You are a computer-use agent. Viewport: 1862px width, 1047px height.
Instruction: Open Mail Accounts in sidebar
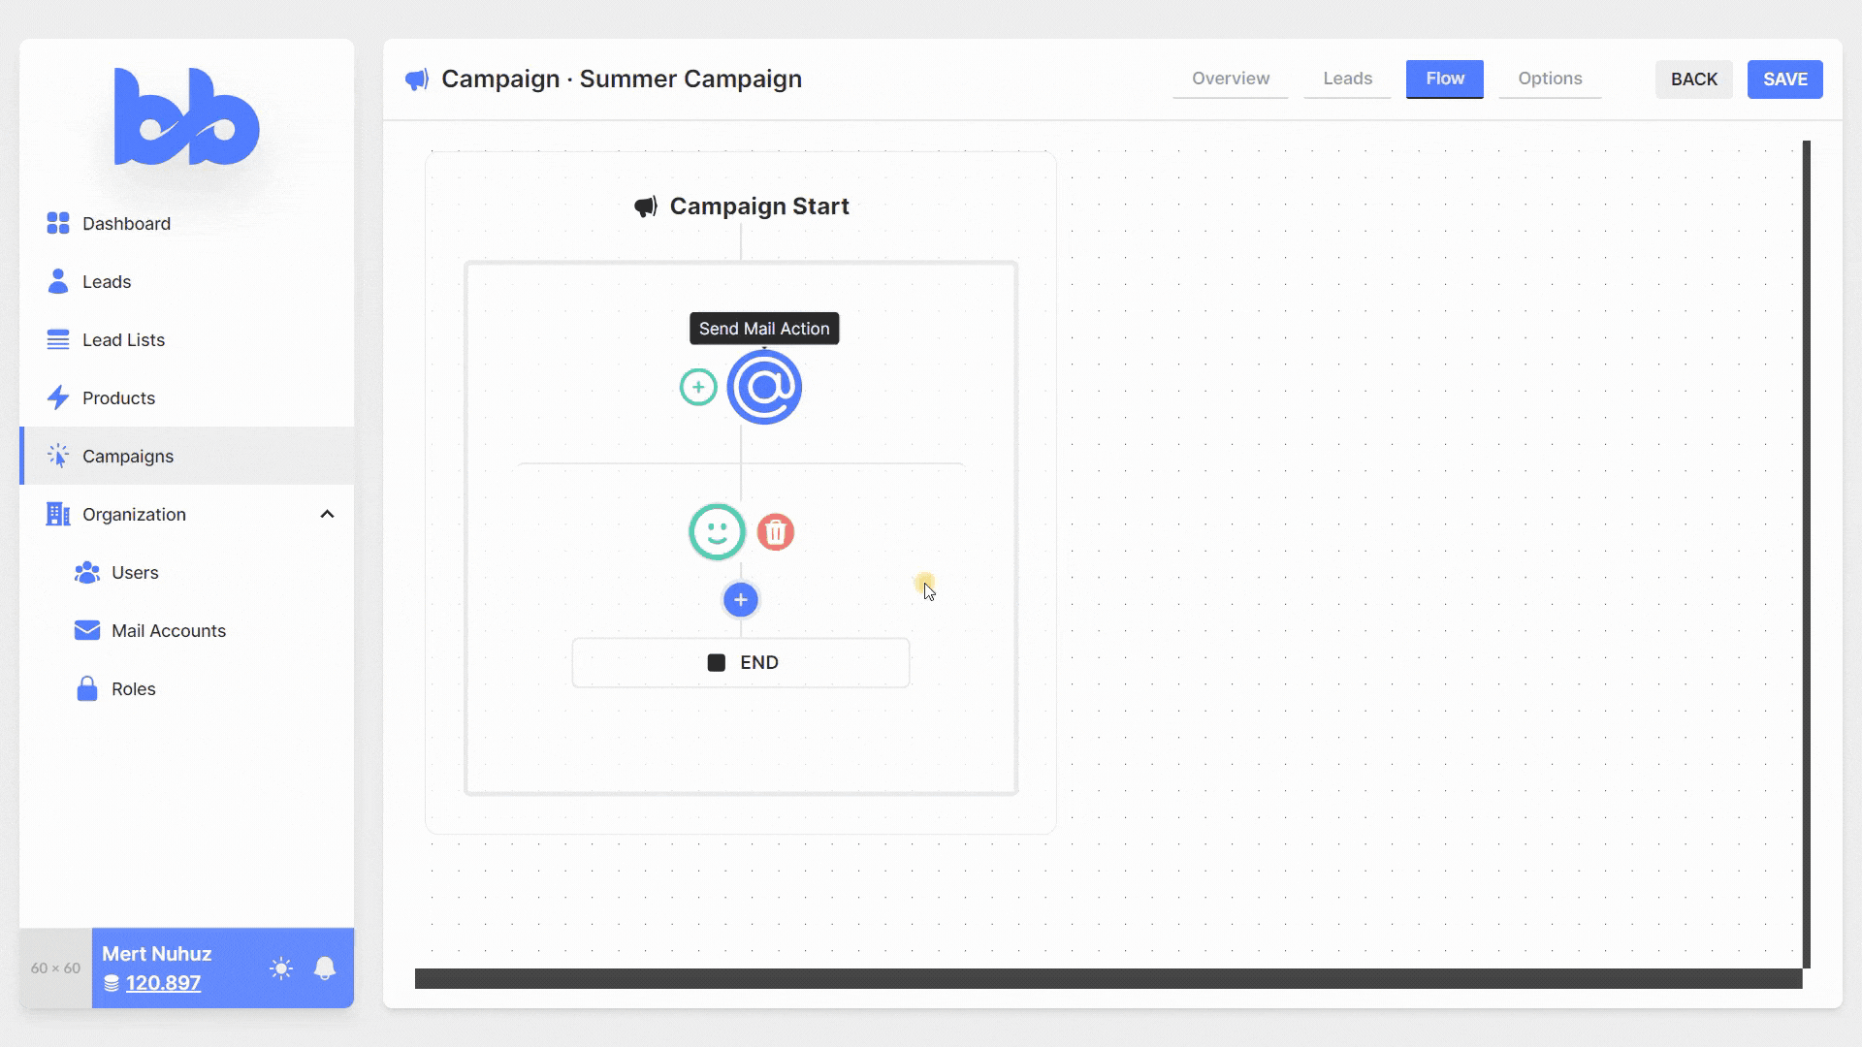click(x=168, y=631)
